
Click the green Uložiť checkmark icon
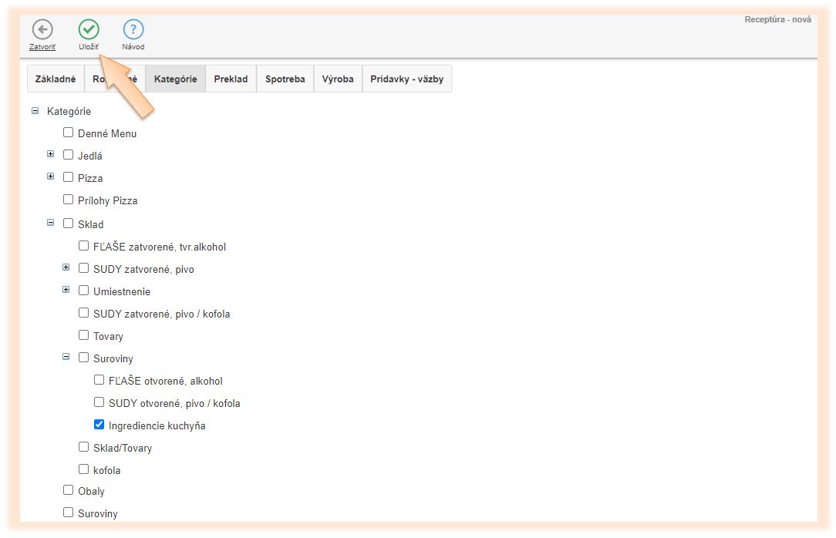(89, 30)
